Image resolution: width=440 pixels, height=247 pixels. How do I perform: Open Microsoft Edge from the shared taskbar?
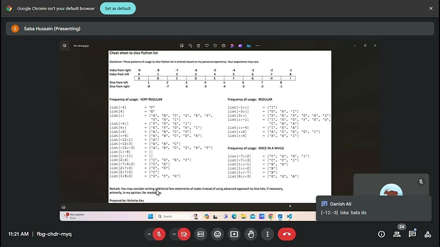234,216
